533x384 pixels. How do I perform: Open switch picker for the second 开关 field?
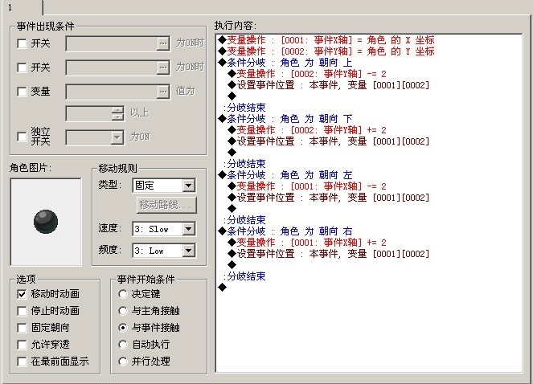163,67
